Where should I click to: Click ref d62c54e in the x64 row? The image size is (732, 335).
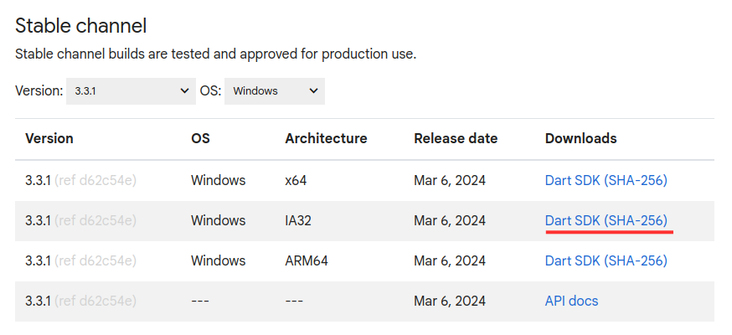click(95, 180)
